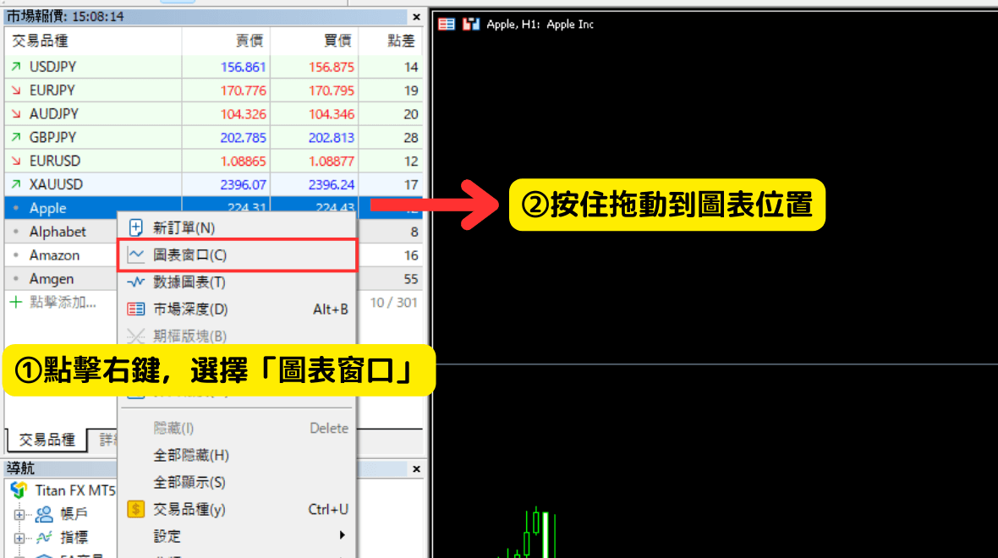Click the AUDJPY down-arrow trend icon
998x558 pixels.
coord(16,114)
